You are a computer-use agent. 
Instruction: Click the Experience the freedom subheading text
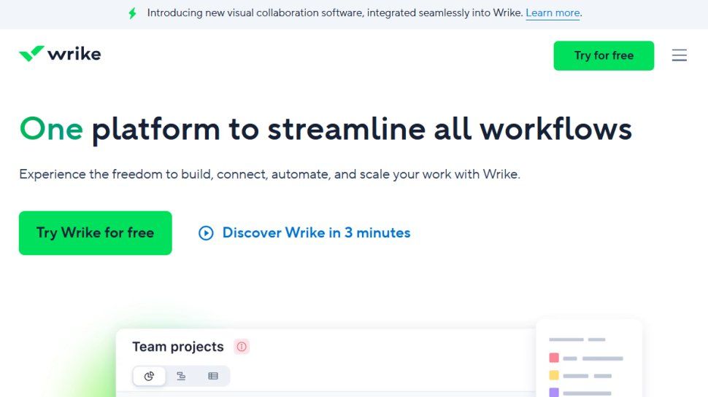point(269,175)
